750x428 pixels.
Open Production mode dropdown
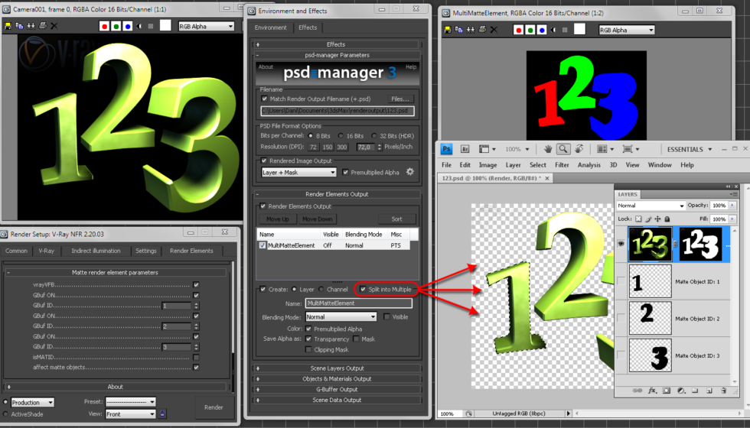coord(32,403)
